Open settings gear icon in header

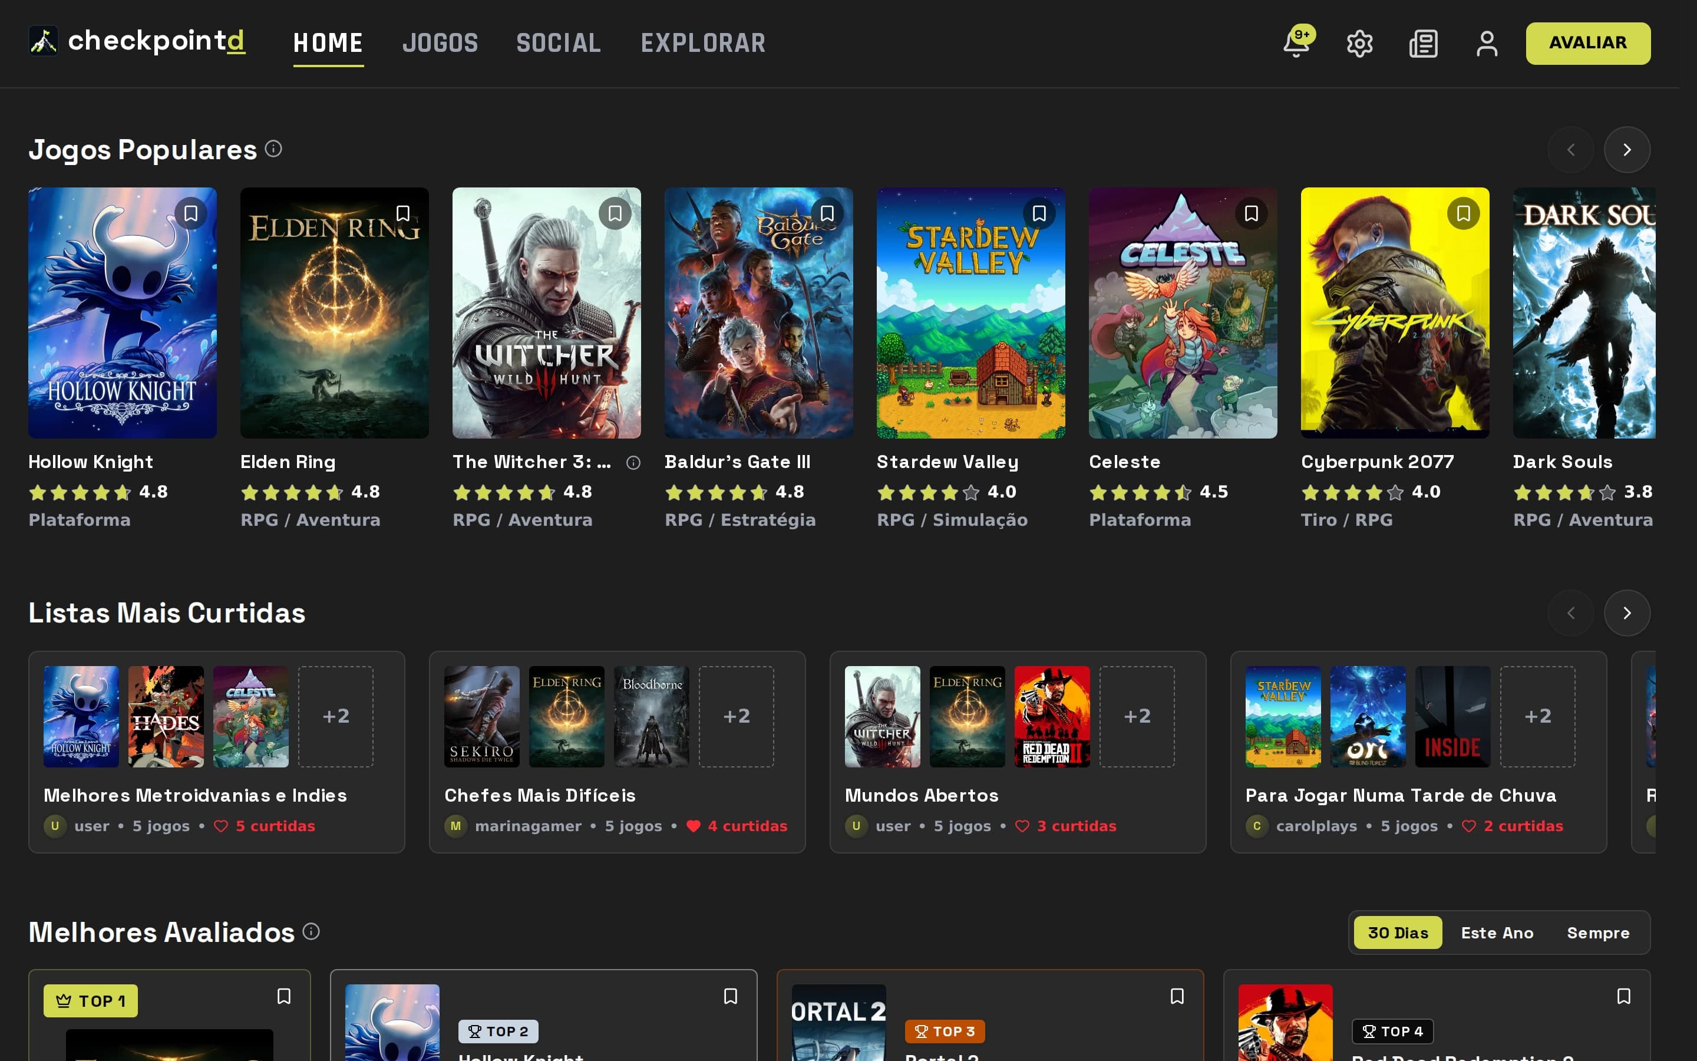pos(1360,44)
